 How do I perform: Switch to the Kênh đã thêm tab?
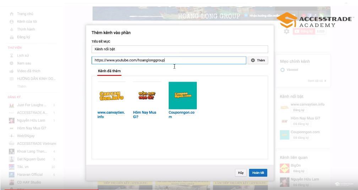[x=109, y=71]
